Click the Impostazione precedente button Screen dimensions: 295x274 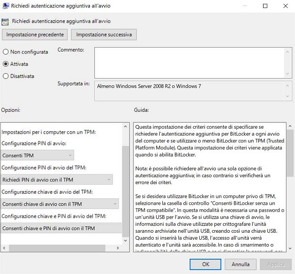(35, 35)
